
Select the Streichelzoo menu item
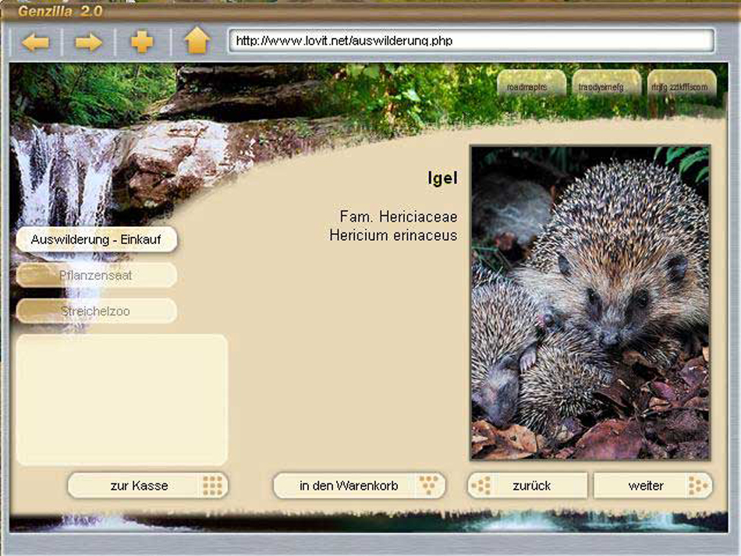[96, 311]
